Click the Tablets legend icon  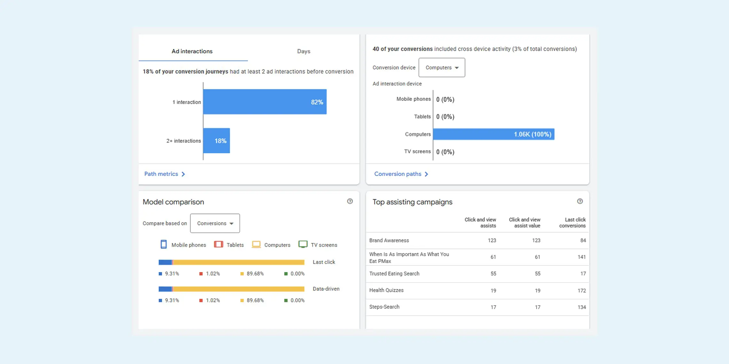coord(219,245)
